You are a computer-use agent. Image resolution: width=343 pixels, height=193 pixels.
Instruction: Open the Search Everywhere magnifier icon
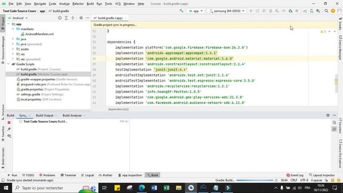coord(326,11)
